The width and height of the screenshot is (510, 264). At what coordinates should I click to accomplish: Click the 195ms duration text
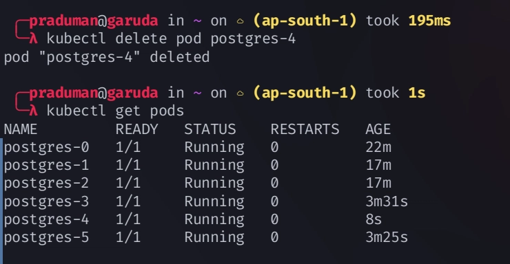(429, 21)
